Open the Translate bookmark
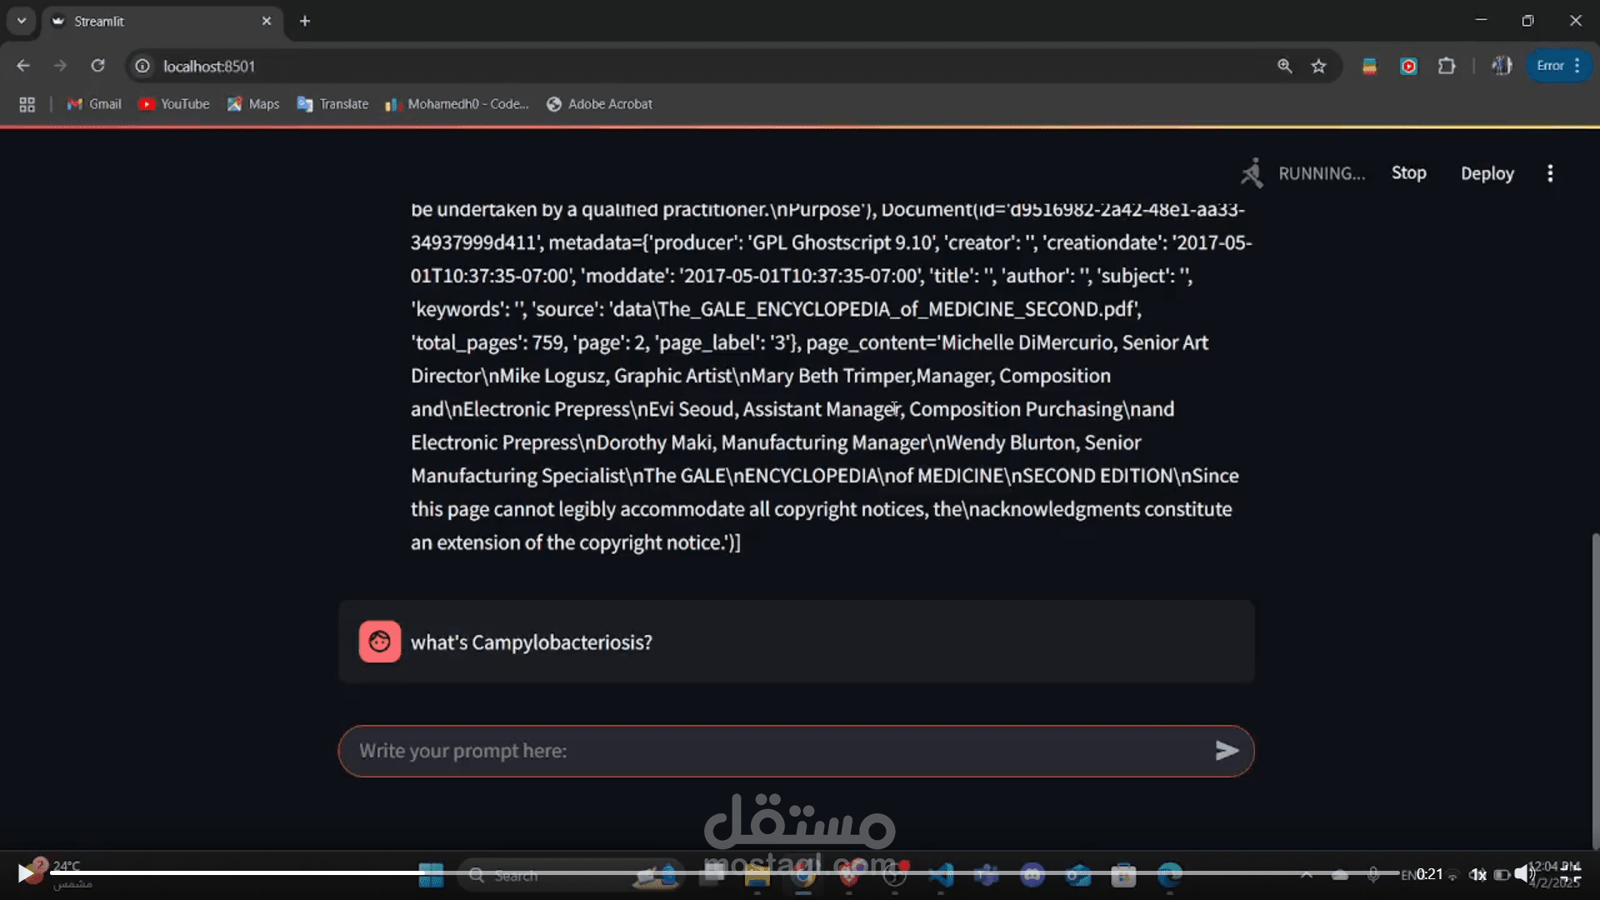 point(332,104)
